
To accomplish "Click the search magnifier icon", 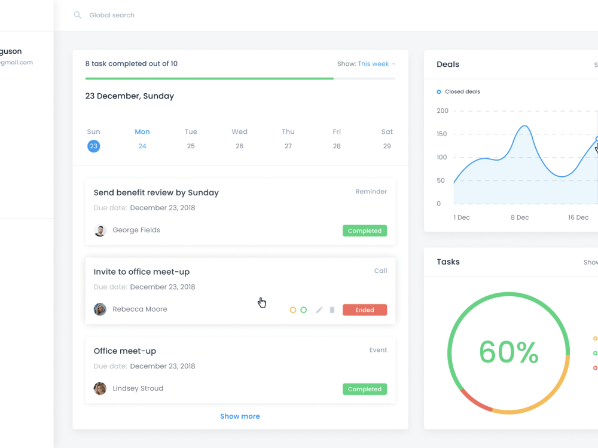I will [x=77, y=16].
